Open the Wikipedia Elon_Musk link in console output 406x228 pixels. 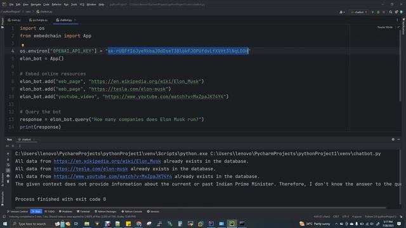(107, 161)
